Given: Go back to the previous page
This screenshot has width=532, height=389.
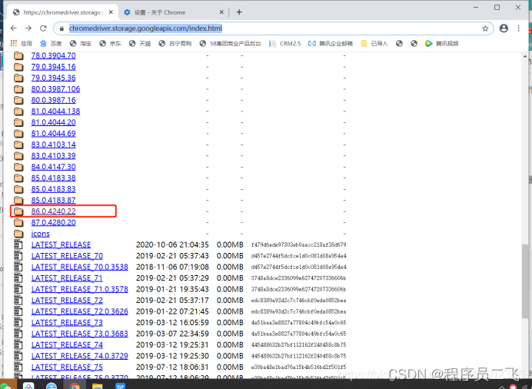Looking at the screenshot, I should [x=14, y=28].
